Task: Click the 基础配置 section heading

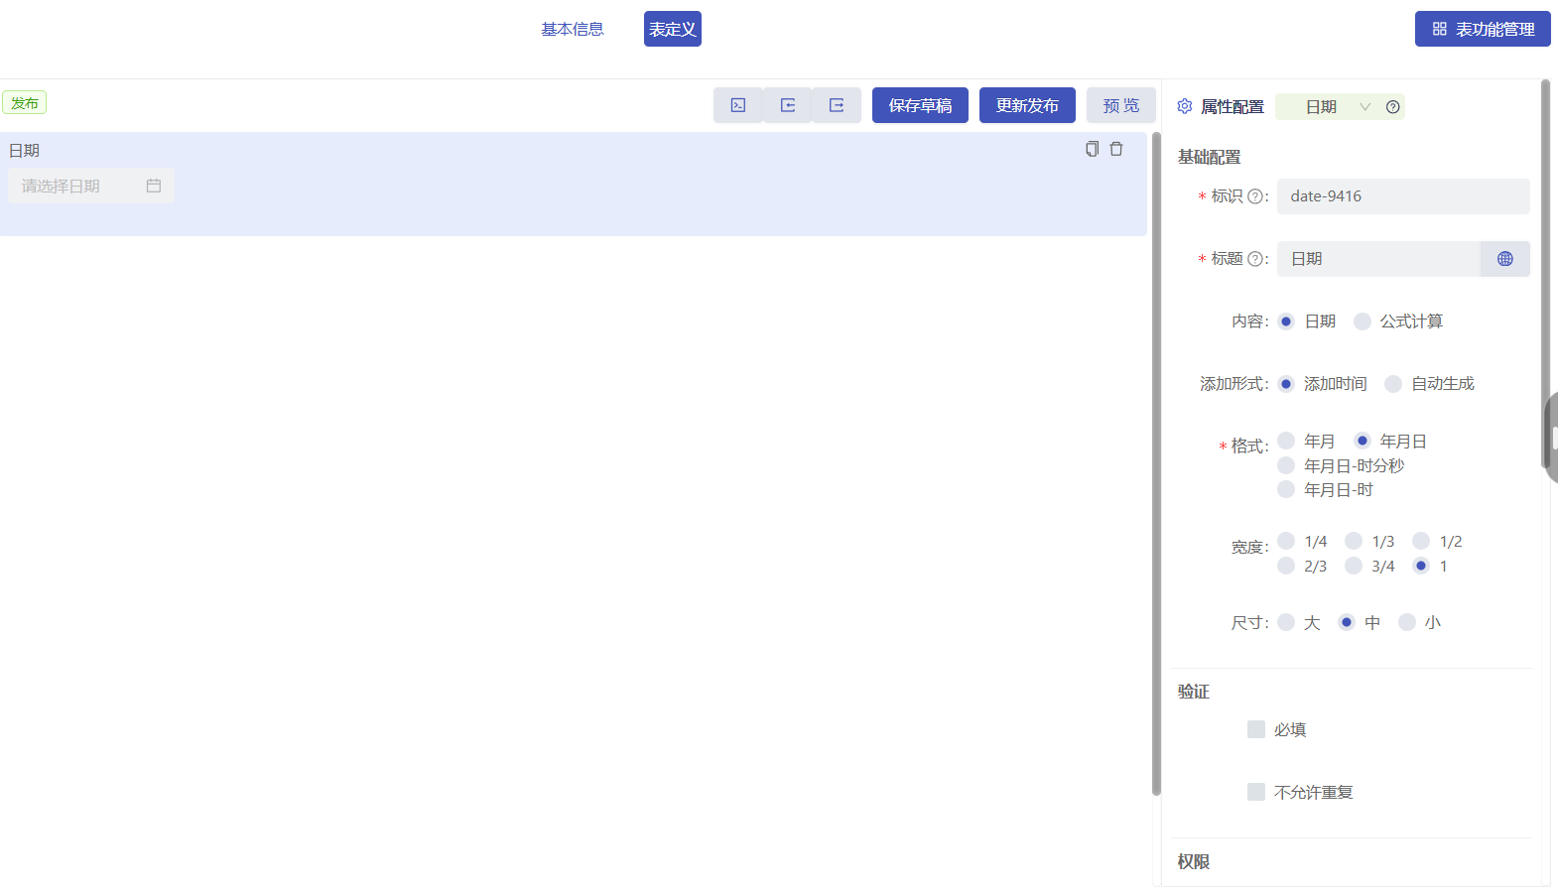Action: click(1209, 157)
